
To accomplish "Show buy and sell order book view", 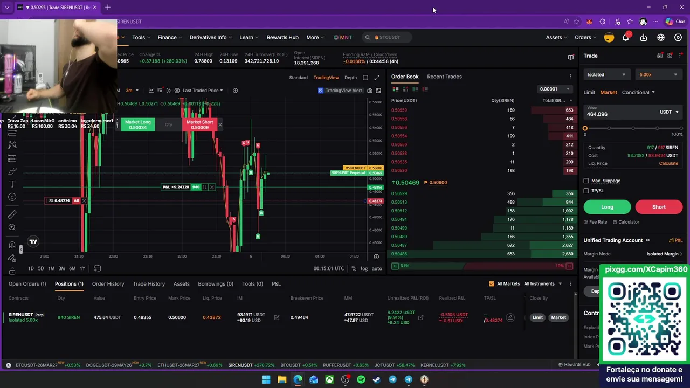I will 396,89.
